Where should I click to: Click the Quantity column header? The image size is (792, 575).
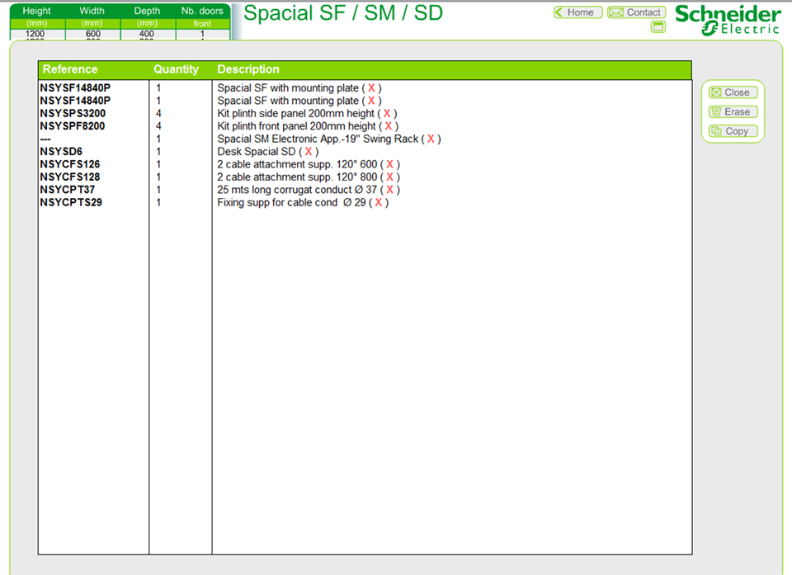(x=177, y=69)
